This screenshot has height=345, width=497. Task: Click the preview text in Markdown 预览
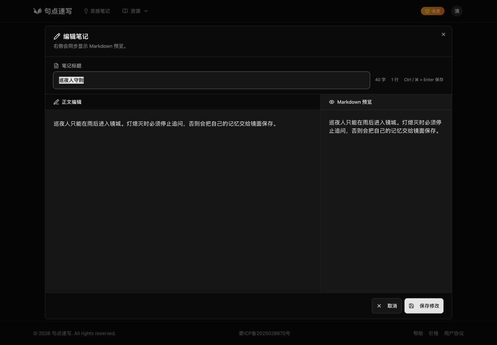(x=386, y=127)
